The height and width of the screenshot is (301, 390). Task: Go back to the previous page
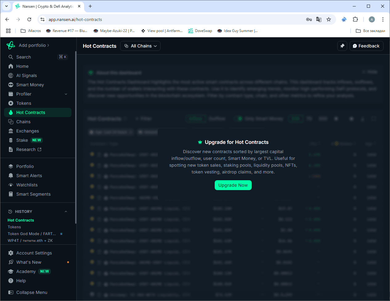(7, 19)
